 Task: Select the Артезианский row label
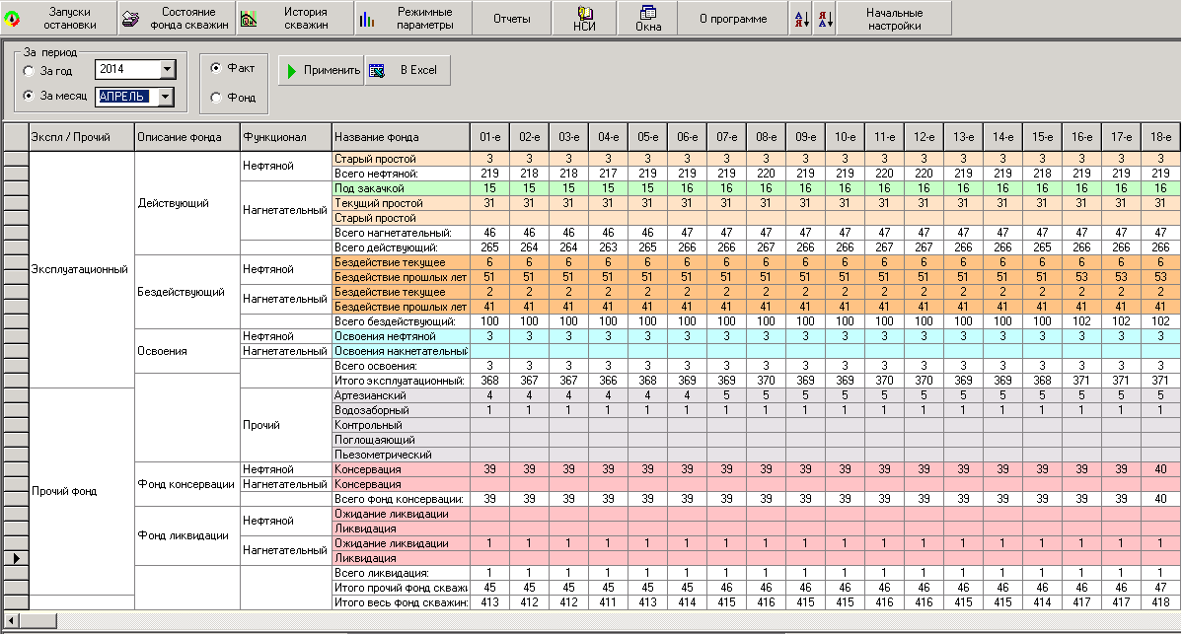[401, 395]
